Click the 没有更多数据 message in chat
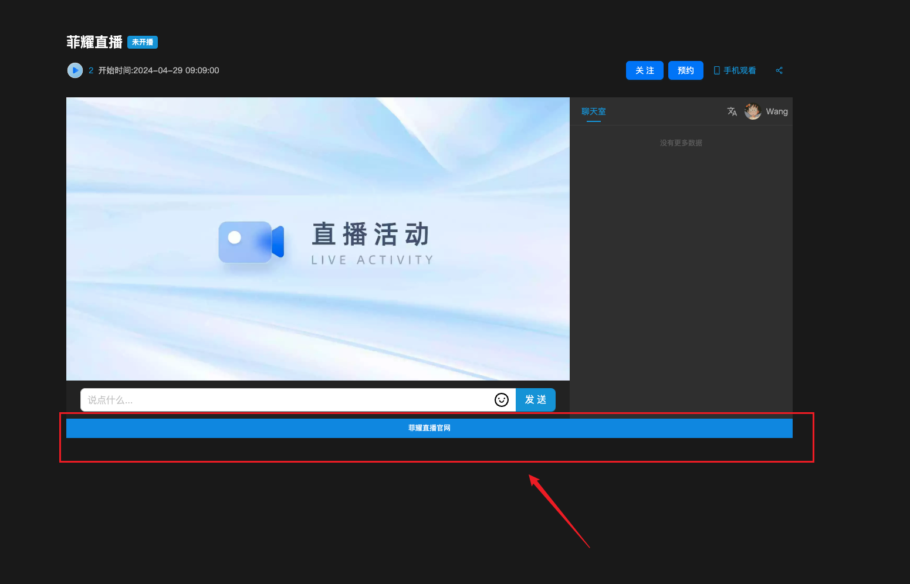This screenshot has height=584, width=910. [681, 143]
